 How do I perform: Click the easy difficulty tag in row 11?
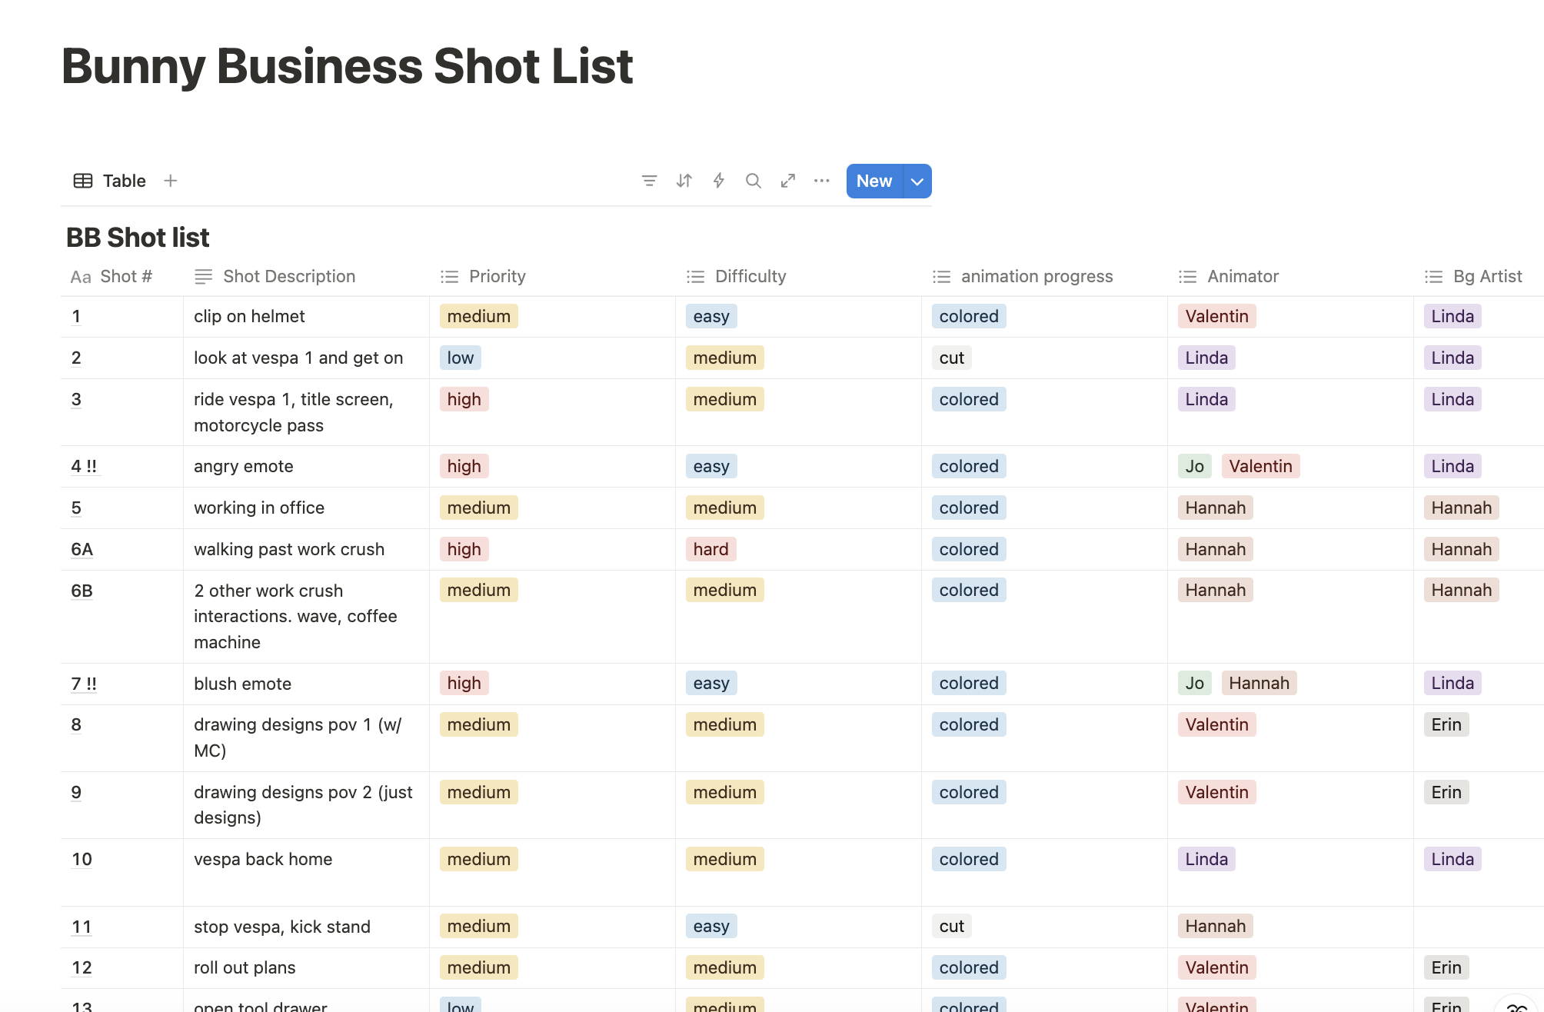pos(711,926)
